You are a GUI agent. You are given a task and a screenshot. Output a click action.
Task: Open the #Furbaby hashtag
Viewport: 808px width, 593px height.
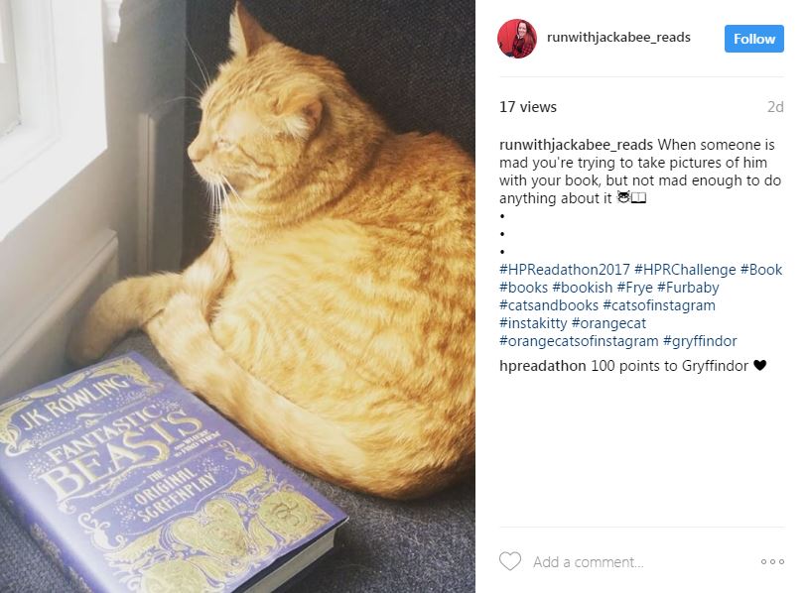688,288
